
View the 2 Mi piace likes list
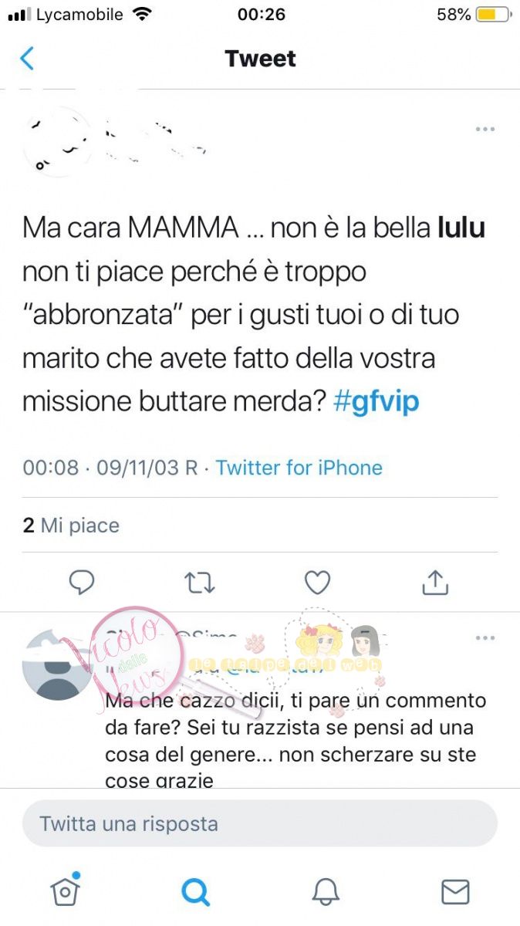click(71, 526)
